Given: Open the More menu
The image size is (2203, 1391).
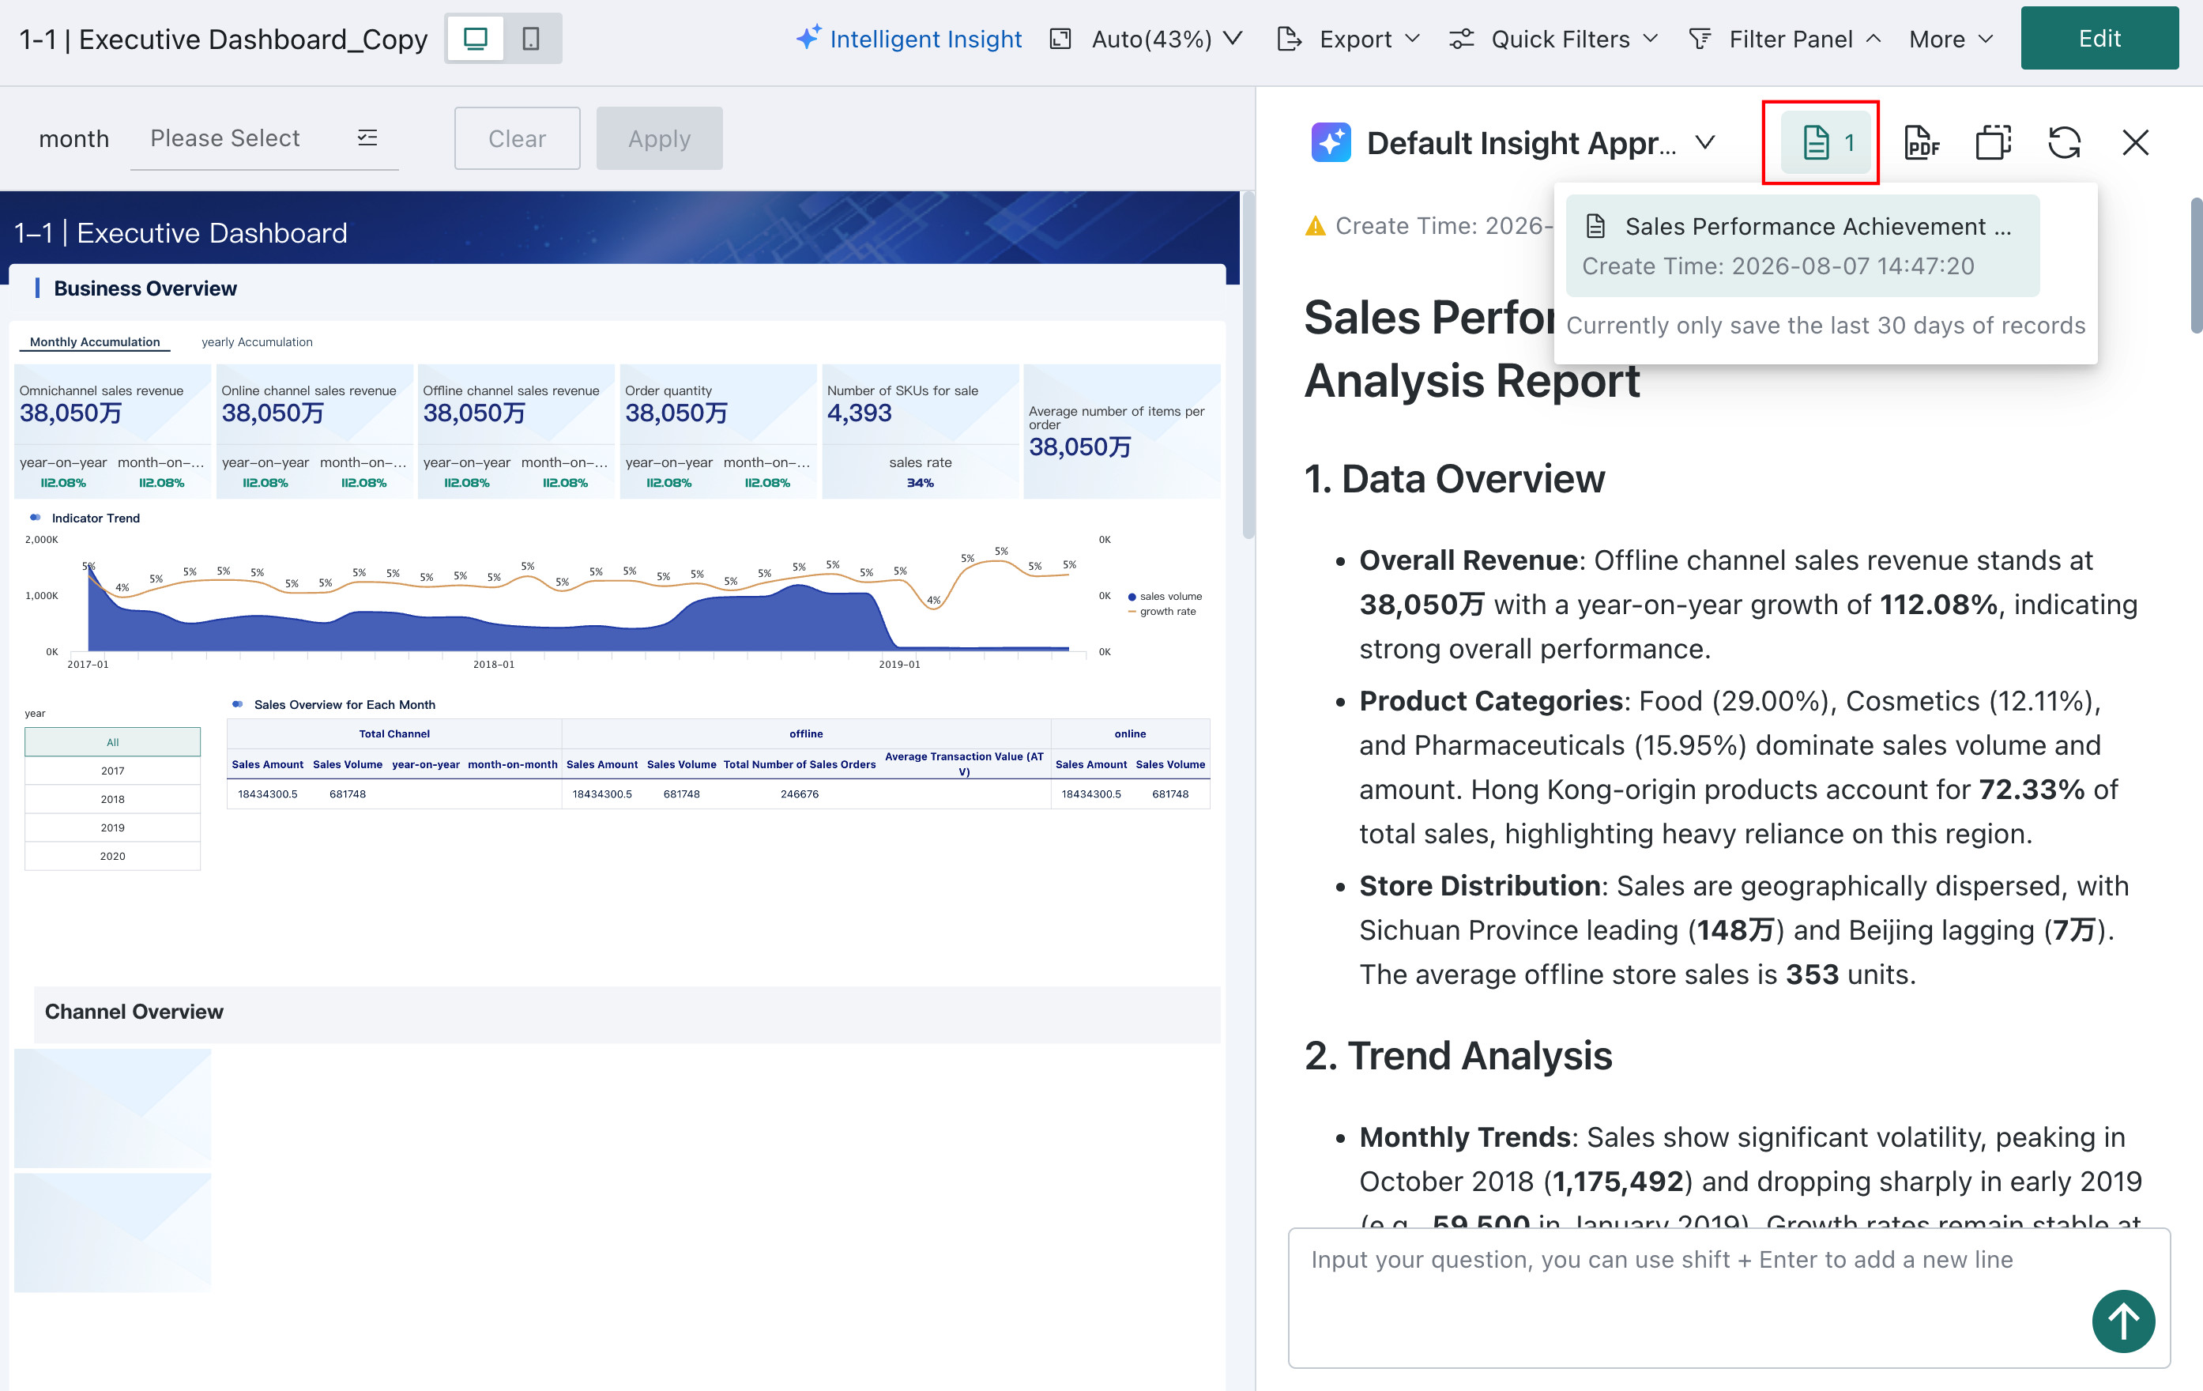Looking at the screenshot, I should [x=1950, y=39].
